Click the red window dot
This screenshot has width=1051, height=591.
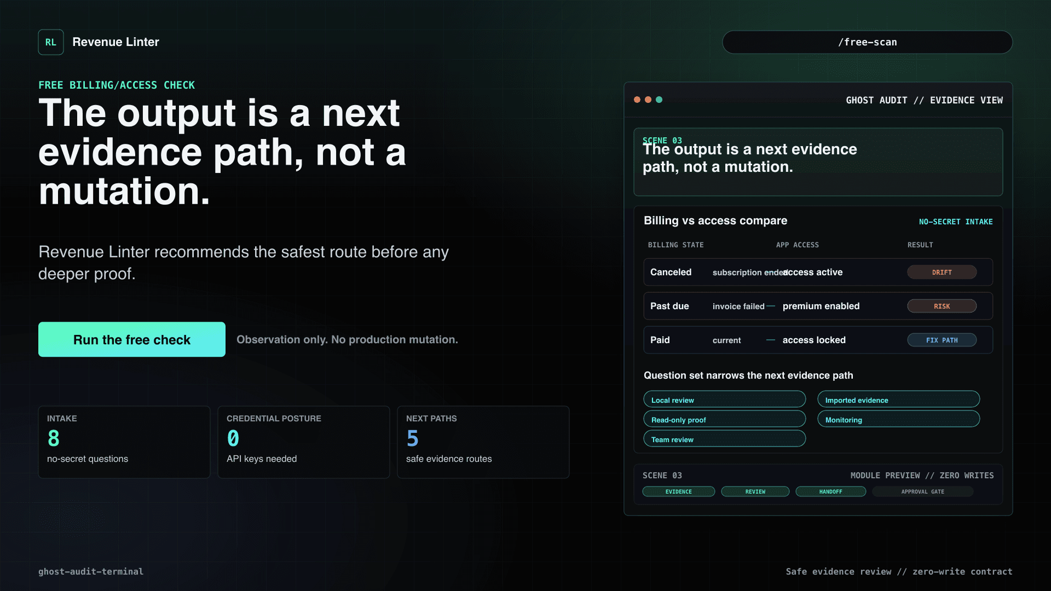tap(637, 100)
